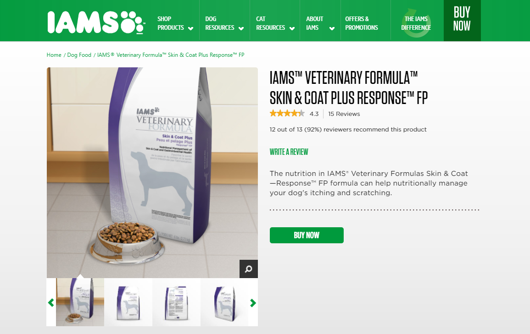Show previous thumbnails with left green arrow
The height and width of the screenshot is (334, 530).
[x=51, y=303]
